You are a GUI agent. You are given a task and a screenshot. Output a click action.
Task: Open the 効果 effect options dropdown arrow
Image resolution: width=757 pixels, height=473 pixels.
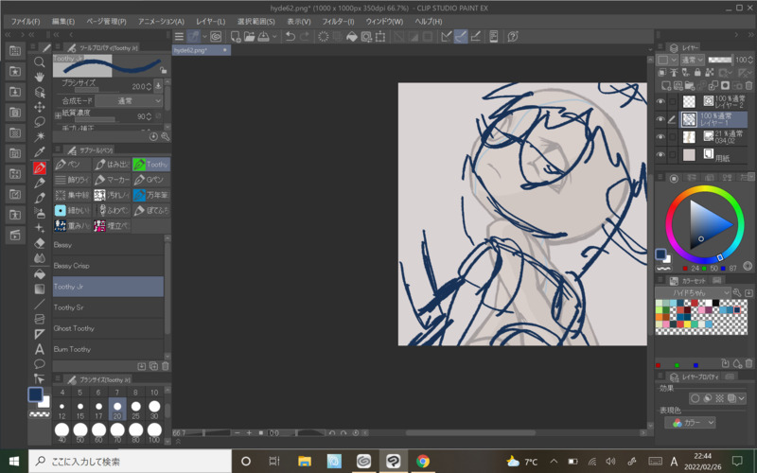[742, 398]
